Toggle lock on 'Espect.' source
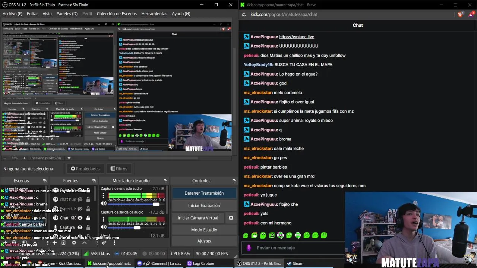Viewport: 477px width, 268px height. pyautogui.click(x=88, y=208)
